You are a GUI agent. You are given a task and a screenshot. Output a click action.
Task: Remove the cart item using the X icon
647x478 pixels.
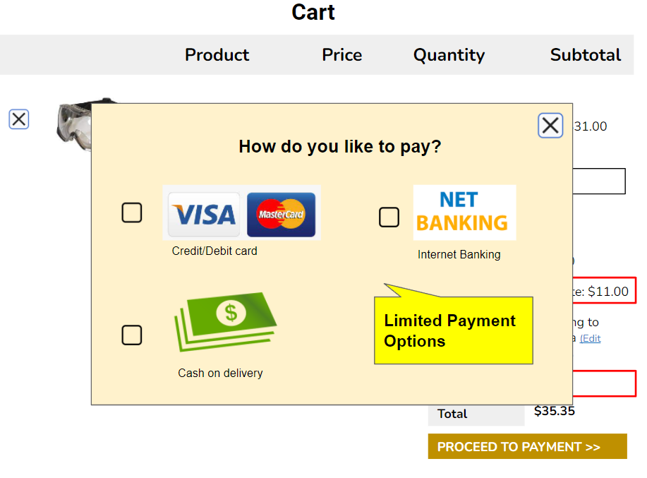(18, 119)
